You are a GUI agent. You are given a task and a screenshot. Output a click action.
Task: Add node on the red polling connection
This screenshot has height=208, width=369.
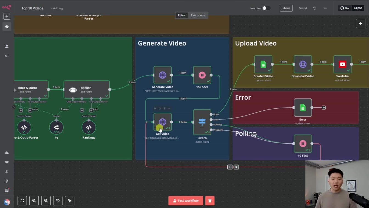tap(230, 167)
